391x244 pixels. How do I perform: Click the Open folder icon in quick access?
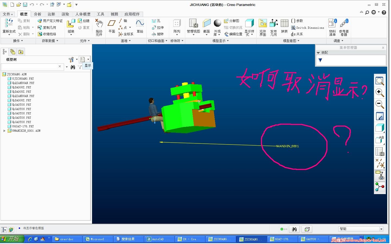click(x=18, y=5)
